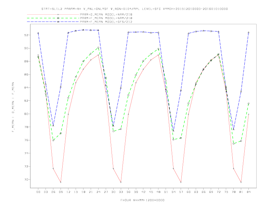Click x-axis tick label 45
The image size is (271, 209).
click(x=151, y=192)
